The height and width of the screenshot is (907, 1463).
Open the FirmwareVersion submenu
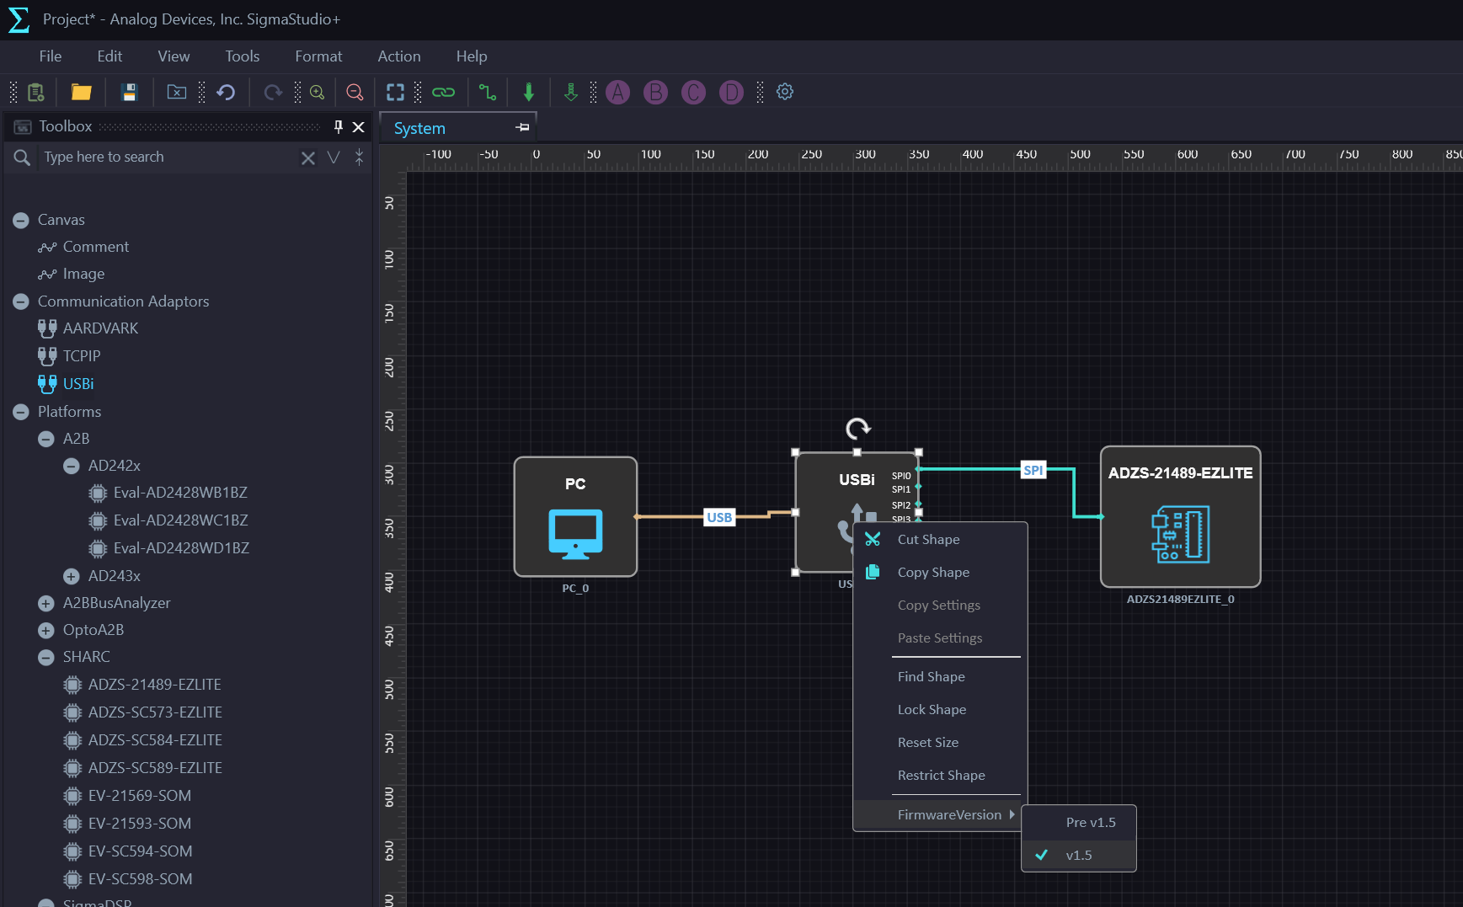click(x=940, y=814)
